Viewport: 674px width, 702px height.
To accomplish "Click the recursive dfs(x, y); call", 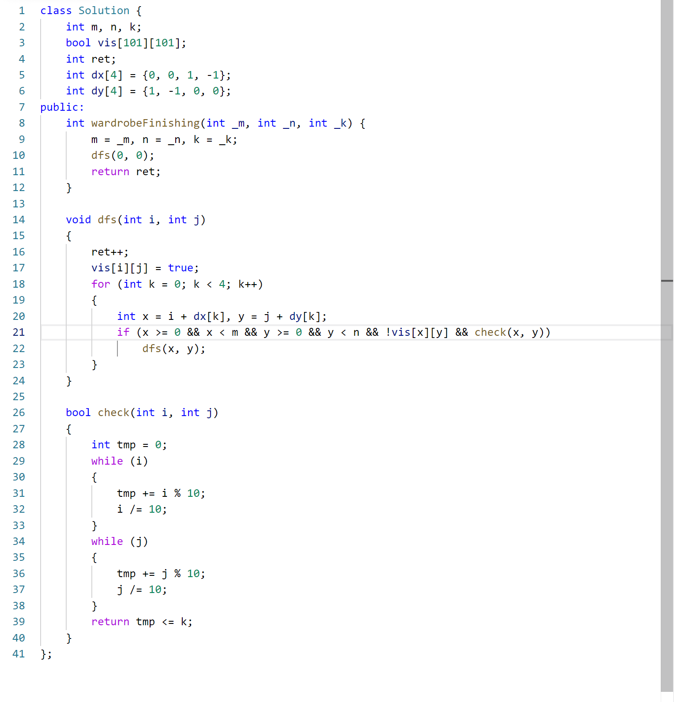I will (174, 349).
